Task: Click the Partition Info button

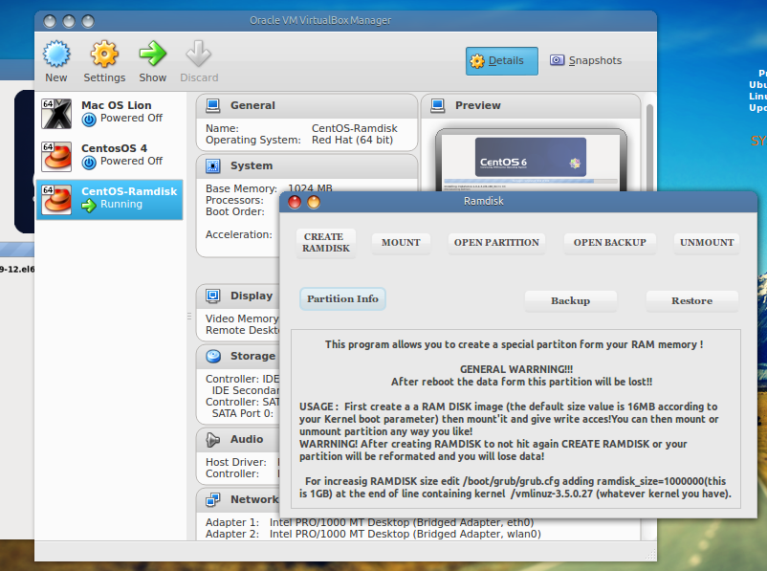Action: pyautogui.click(x=343, y=299)
